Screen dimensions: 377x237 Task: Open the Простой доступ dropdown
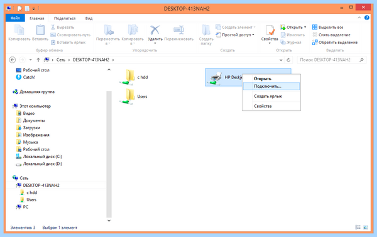pos(235,34)
